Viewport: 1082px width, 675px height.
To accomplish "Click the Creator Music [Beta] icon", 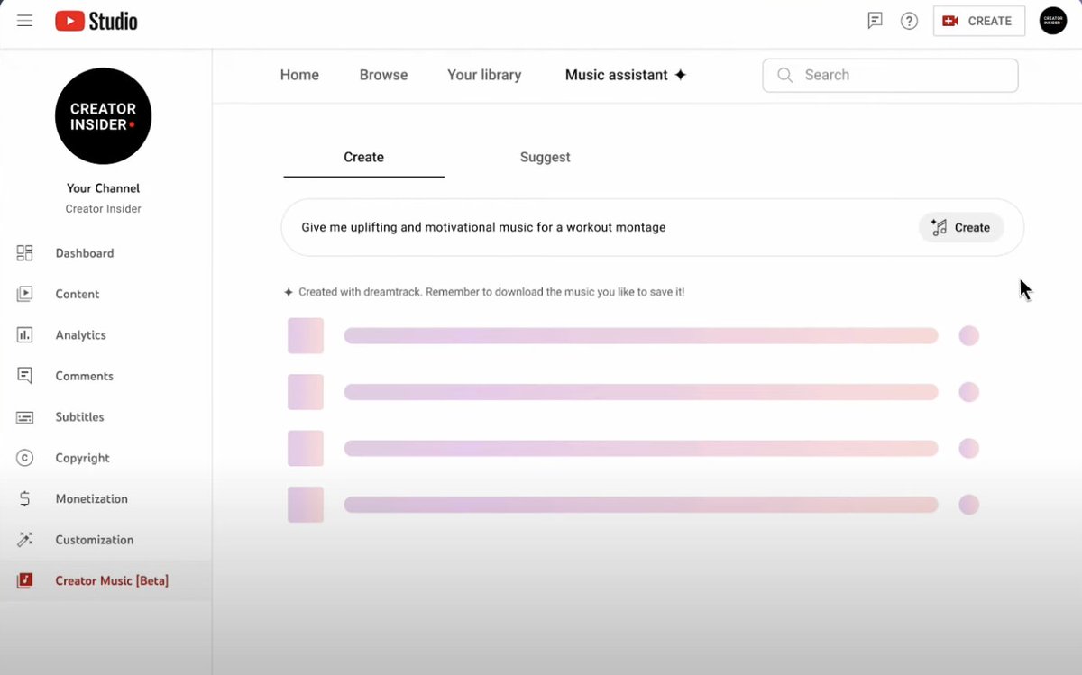I will tap(24, 581).
